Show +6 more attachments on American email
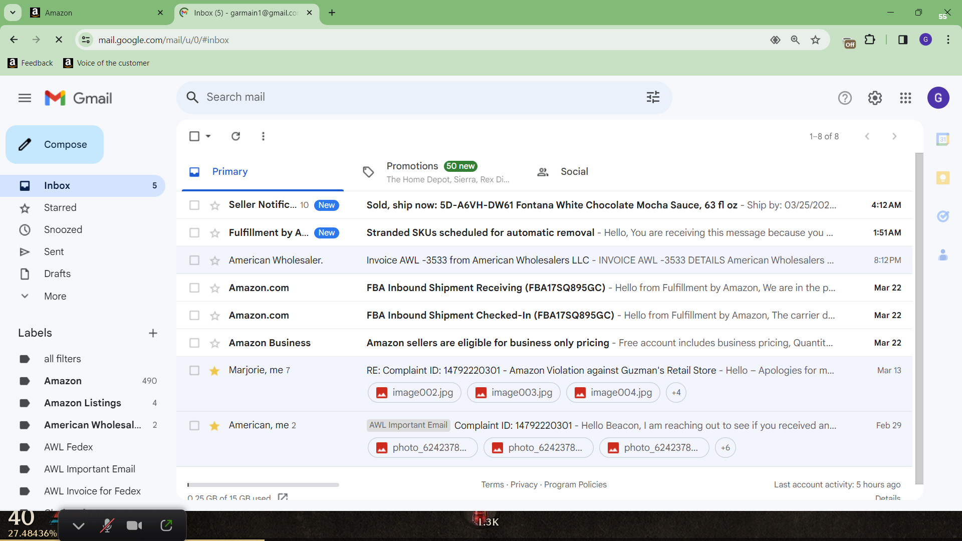Image resolution: width=962 pixels, height=541 pixels. (x=725, y=448)
